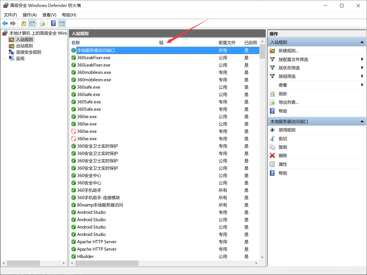This screenshot has width=367, height=275.
Task: Select the 80wamp本地服务器访问 rule
Action: pyautogui.click(x=164, y=205)
